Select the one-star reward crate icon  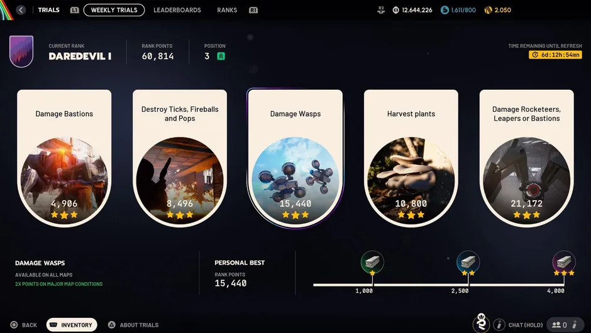(372, 261)
